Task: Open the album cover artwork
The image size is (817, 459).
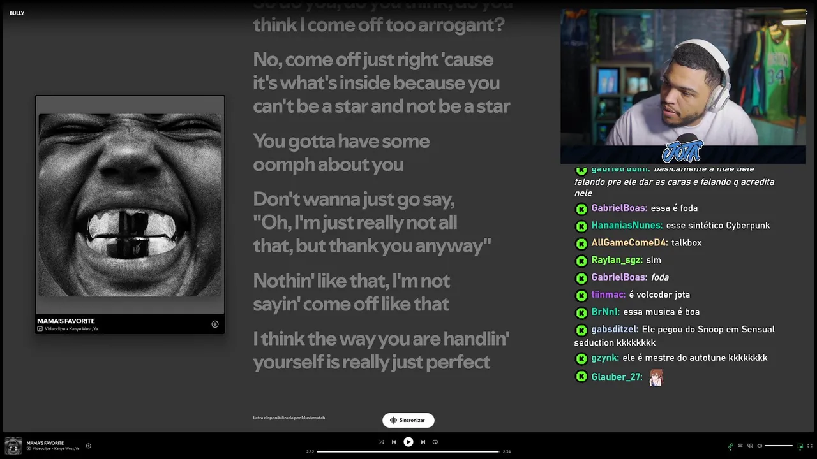Action: [x=130, y=205]
